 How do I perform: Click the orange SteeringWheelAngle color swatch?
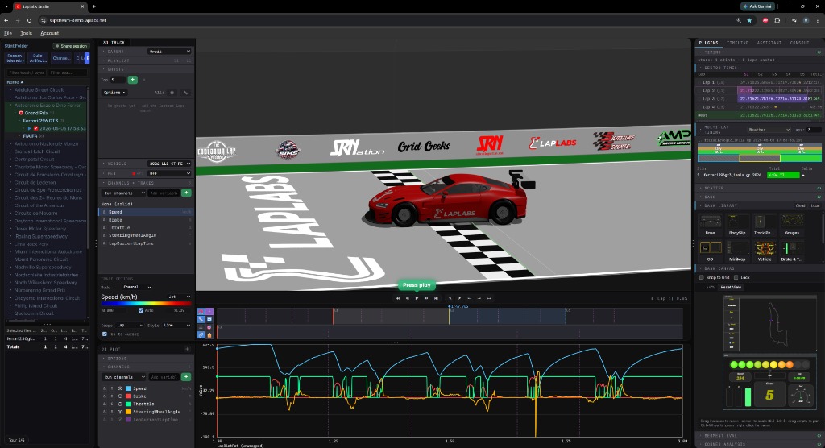128,412
